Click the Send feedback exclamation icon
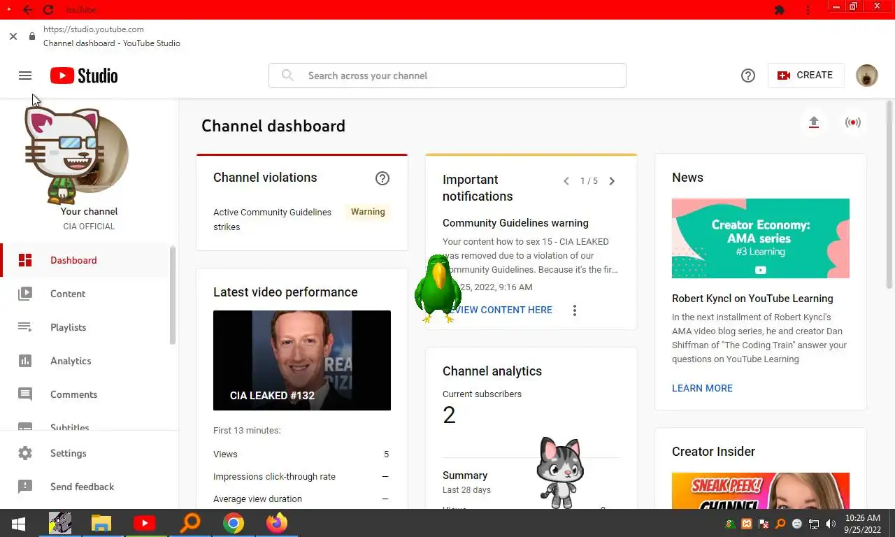The image size is (895, 537). [x=25, y=487]
